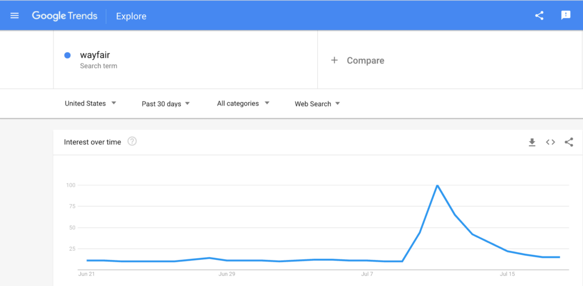Viewport: 583px width, 286px height.
Task: Click the blue wayfair color dot
Action: click(x=67, y=56)
